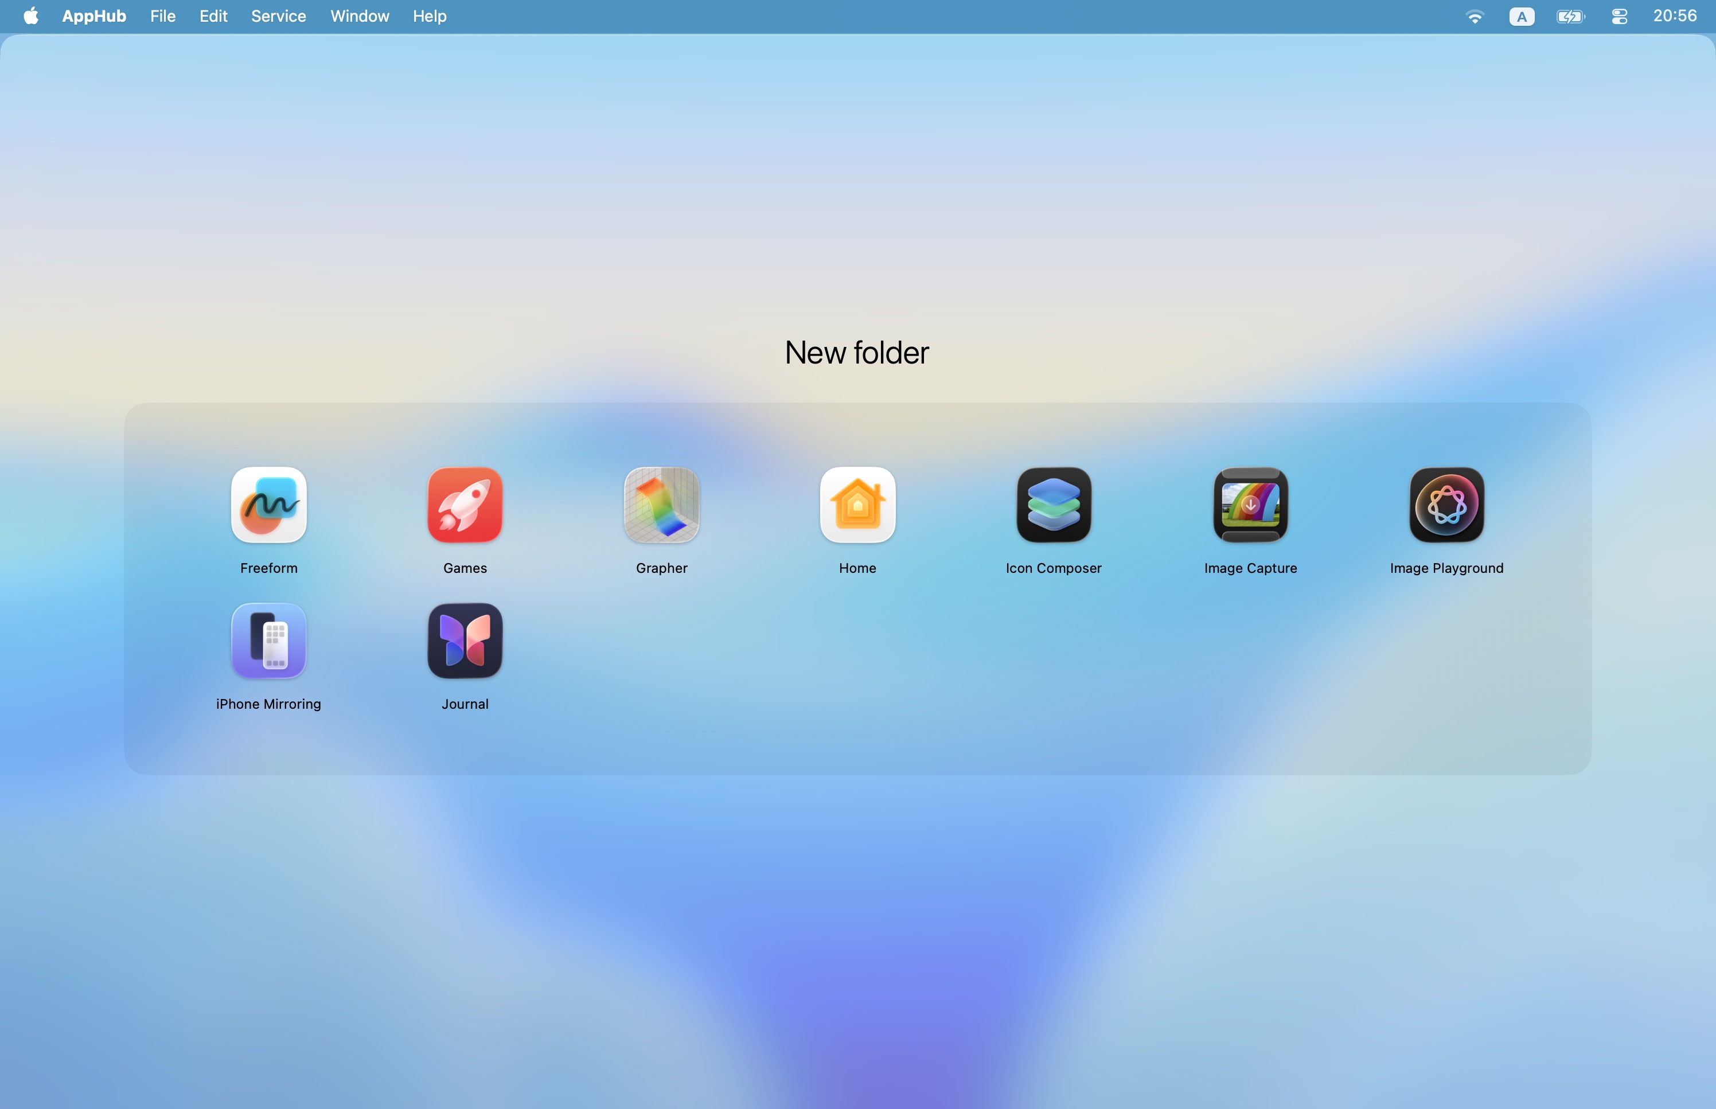
Task: Select the folder name 'New folder' to rename
Action: (x=857, y=352)
